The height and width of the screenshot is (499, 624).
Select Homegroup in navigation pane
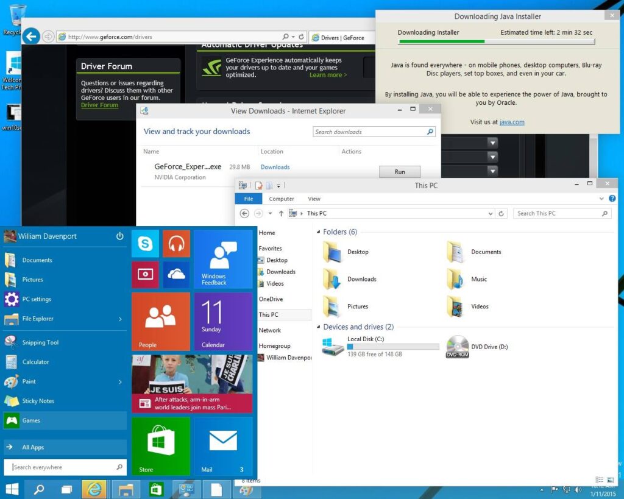(274, 346)
